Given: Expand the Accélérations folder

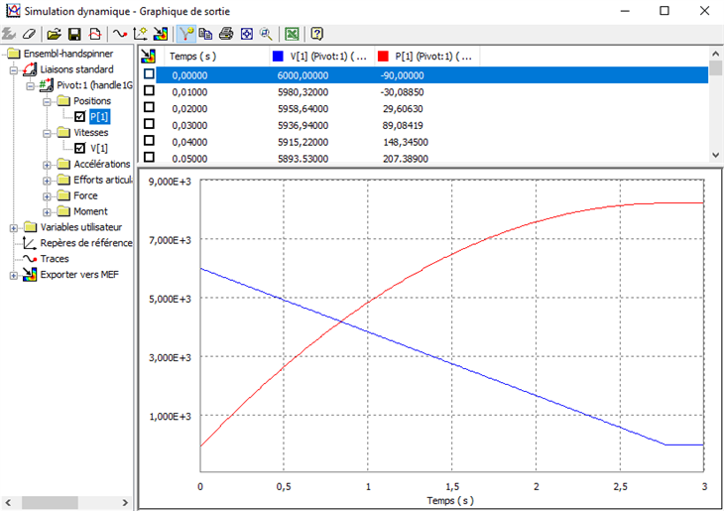Looking at the screenshot, I should click(x=47, y=165).
